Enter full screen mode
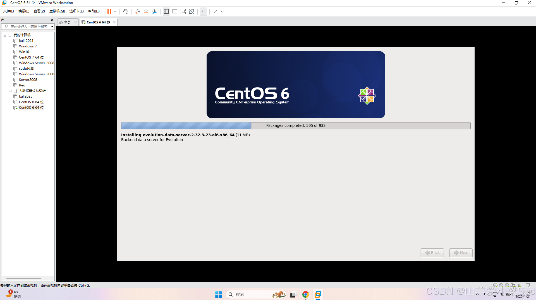536x300 pixels. click(183, 11)
